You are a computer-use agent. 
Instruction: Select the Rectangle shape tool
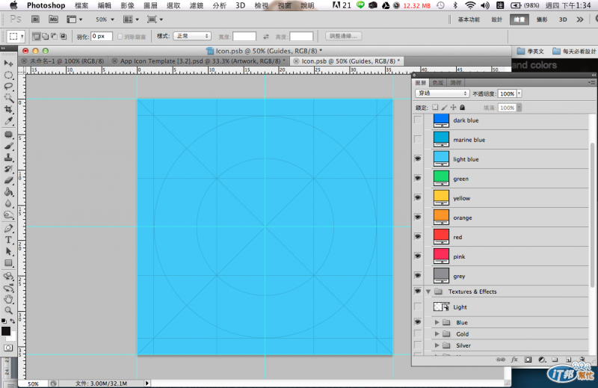click(x=8, y=263)
